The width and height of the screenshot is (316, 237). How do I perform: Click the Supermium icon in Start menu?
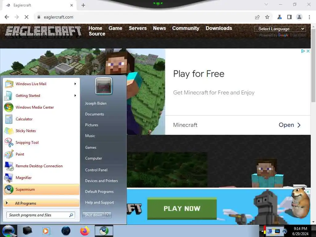[x=9, y=189]
